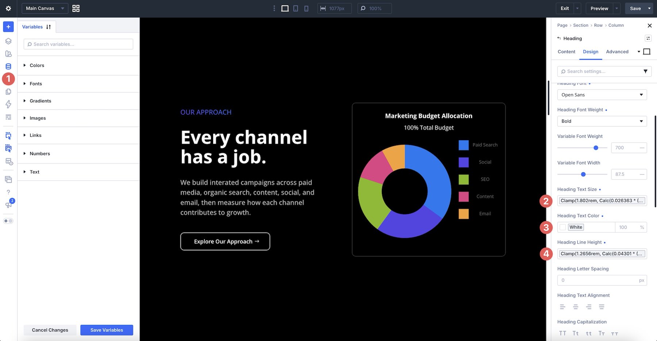Click Explore Our Approach button on canvas

225,241
